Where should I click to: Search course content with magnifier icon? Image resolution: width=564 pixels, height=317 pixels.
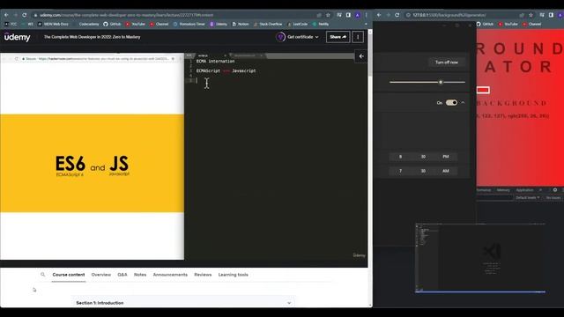[x=43, y=275]
